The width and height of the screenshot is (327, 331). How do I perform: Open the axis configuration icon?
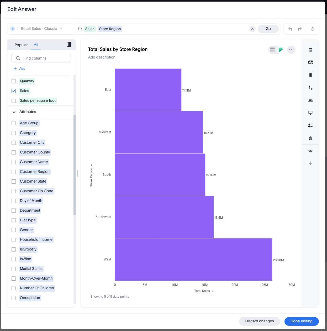tap(310, 88)
